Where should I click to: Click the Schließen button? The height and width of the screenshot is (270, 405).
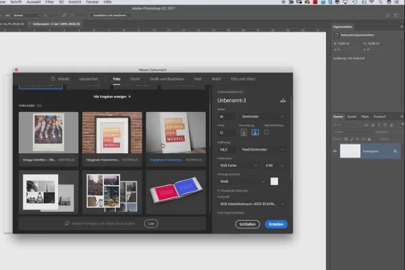click(248, 224)
